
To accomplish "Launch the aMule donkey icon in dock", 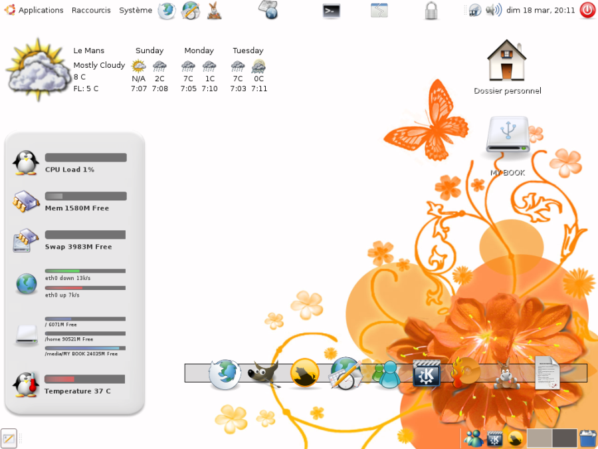I will pyautogui.click(x=507, y=374).
